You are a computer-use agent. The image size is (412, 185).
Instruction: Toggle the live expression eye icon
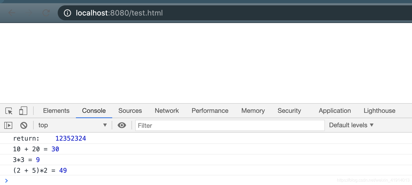coord(122,125)
